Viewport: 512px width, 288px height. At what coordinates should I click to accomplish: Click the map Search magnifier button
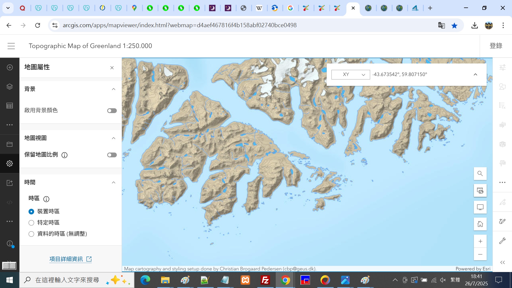(x=480, y=174)
